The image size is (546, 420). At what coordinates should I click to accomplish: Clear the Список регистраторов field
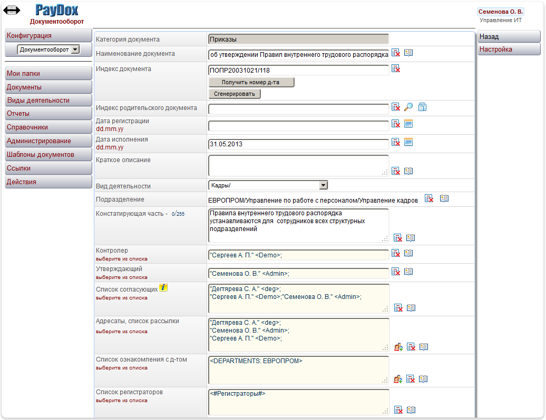[x=398, y=410]
